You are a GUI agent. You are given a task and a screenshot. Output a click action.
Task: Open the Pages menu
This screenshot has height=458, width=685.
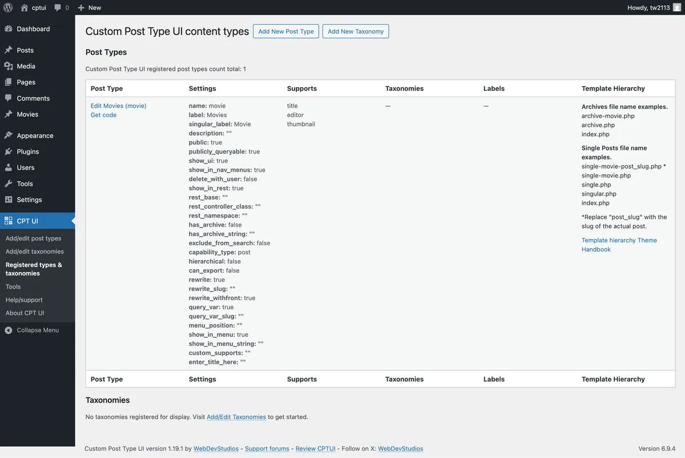(x=26, y=82)
